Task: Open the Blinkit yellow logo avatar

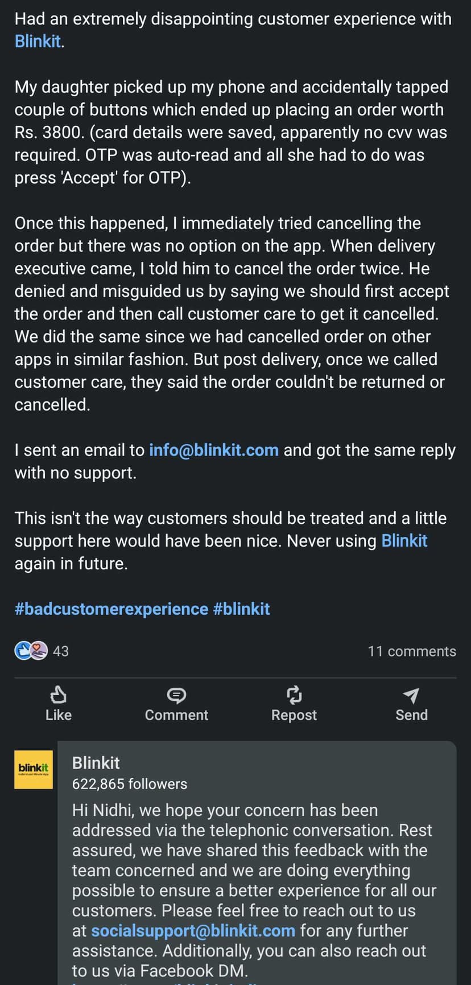Action: click(x=34, y=769)
